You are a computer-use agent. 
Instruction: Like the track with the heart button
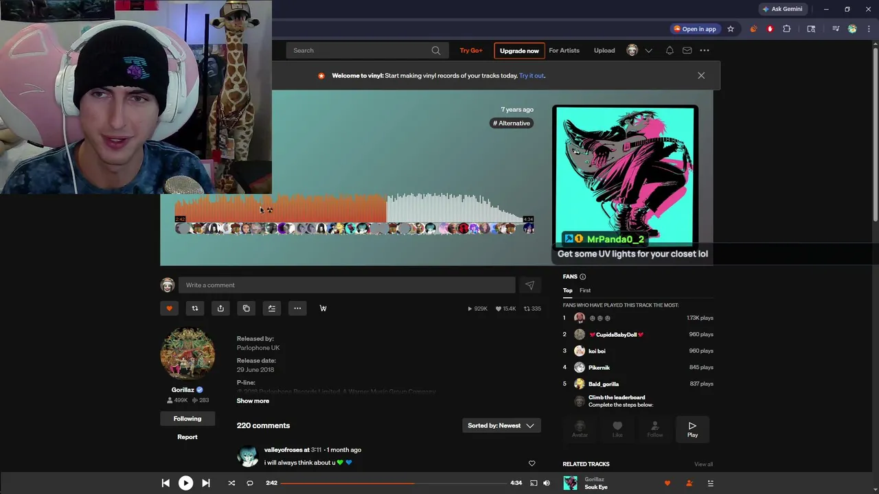[x=169, y=308]
